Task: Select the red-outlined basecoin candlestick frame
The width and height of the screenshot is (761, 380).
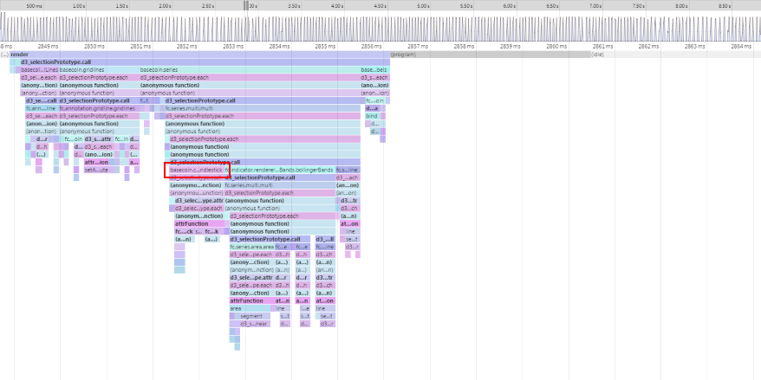Action: tap(195, 170)
